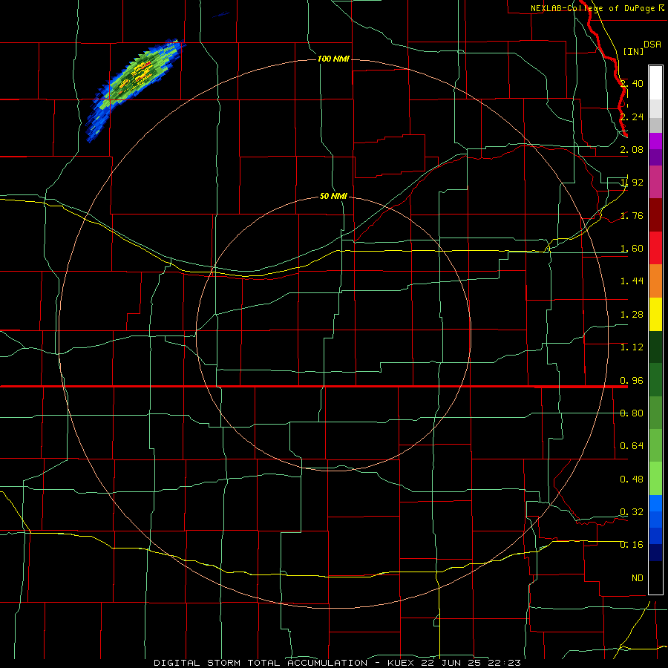
Task: Select the navy swatch above ND
Action: click(x=655, y=553)
